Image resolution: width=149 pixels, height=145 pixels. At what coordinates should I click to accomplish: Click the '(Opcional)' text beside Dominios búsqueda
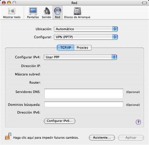tap(133, 105)
